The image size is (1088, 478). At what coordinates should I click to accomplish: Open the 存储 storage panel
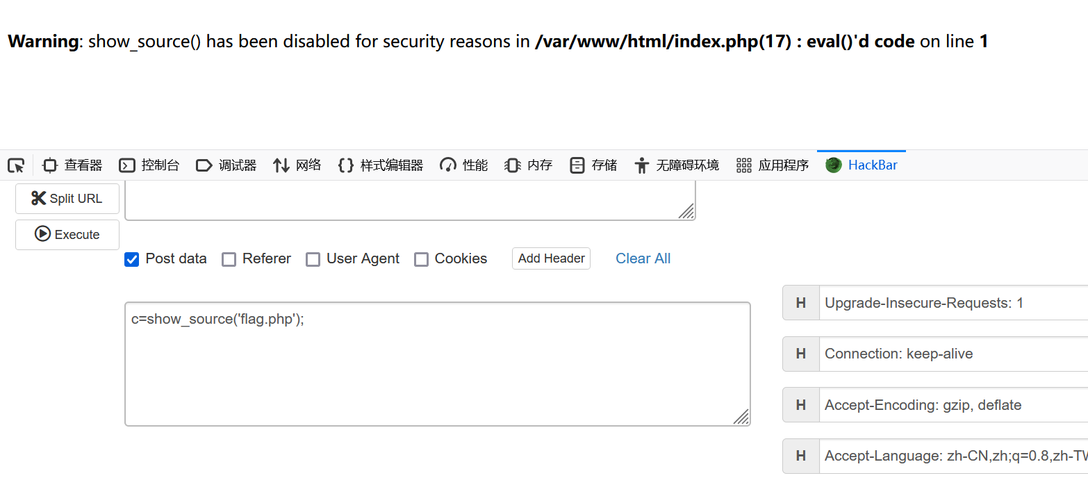[x=593, y=165]
